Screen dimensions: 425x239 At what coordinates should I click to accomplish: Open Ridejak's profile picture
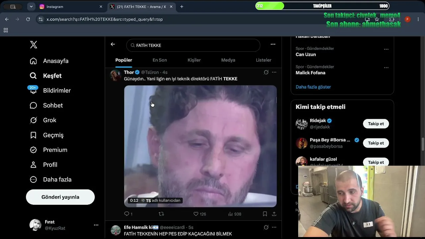click(301, 124)
